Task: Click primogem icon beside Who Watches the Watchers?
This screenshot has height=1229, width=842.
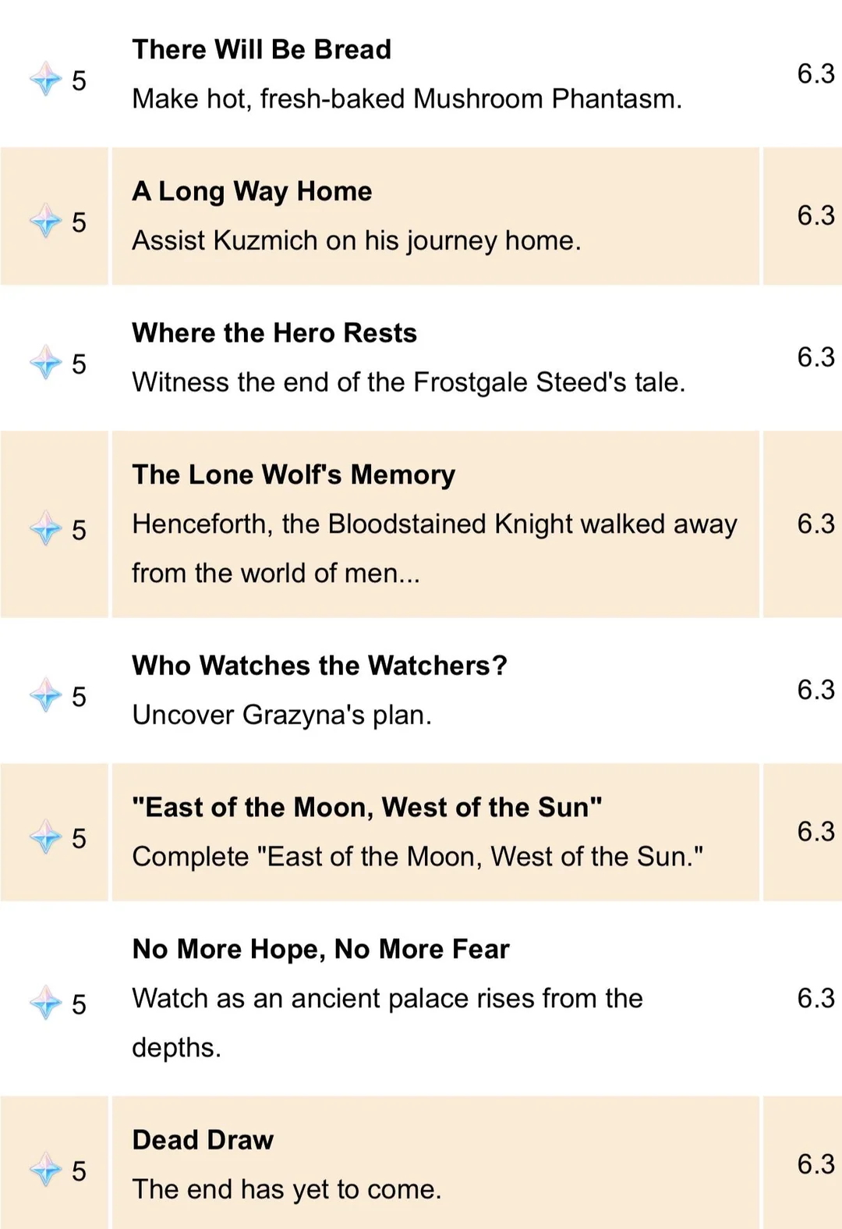Action: [45, 695]
